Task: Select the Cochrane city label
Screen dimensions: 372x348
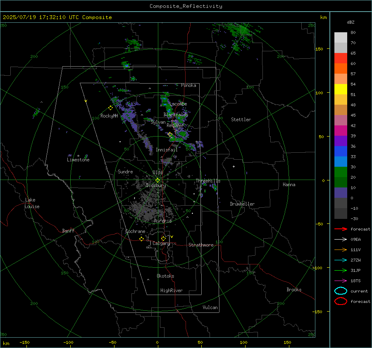Action: pyautogui.click(x=135, y=231)
